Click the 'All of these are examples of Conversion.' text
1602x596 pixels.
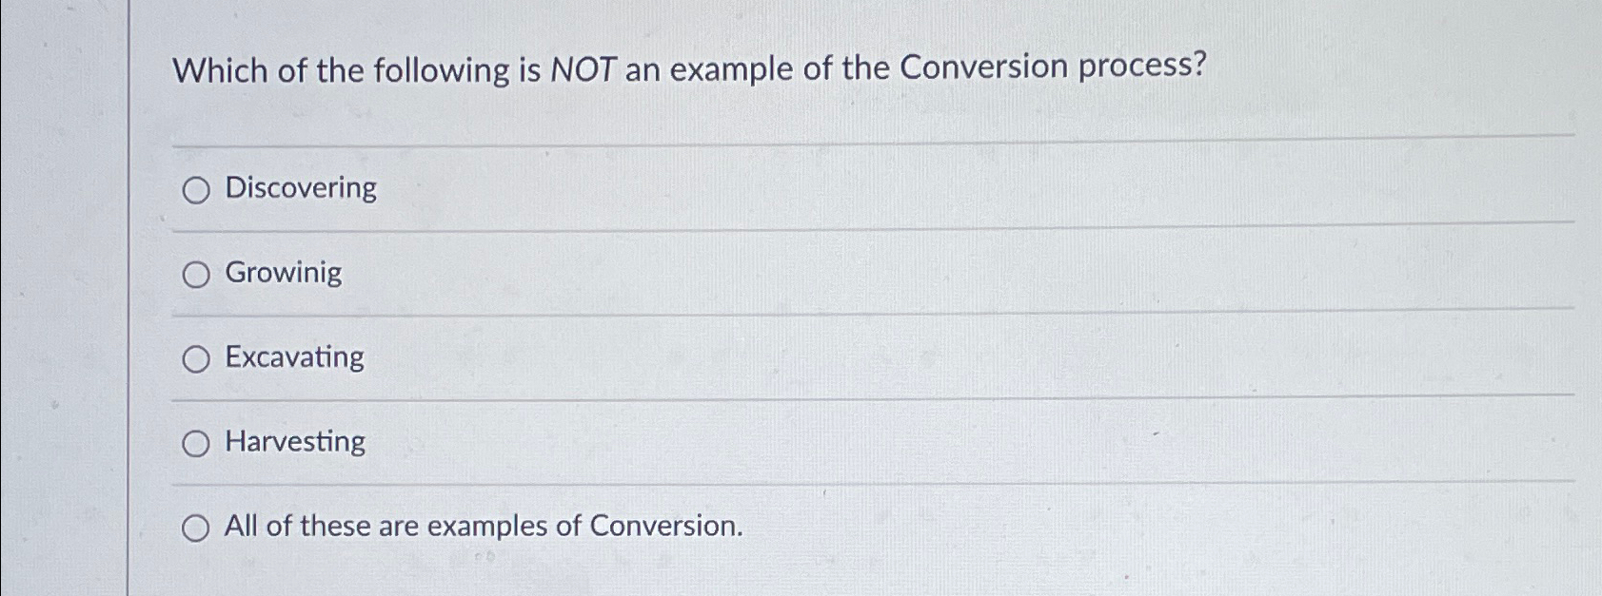coord(484,526)
